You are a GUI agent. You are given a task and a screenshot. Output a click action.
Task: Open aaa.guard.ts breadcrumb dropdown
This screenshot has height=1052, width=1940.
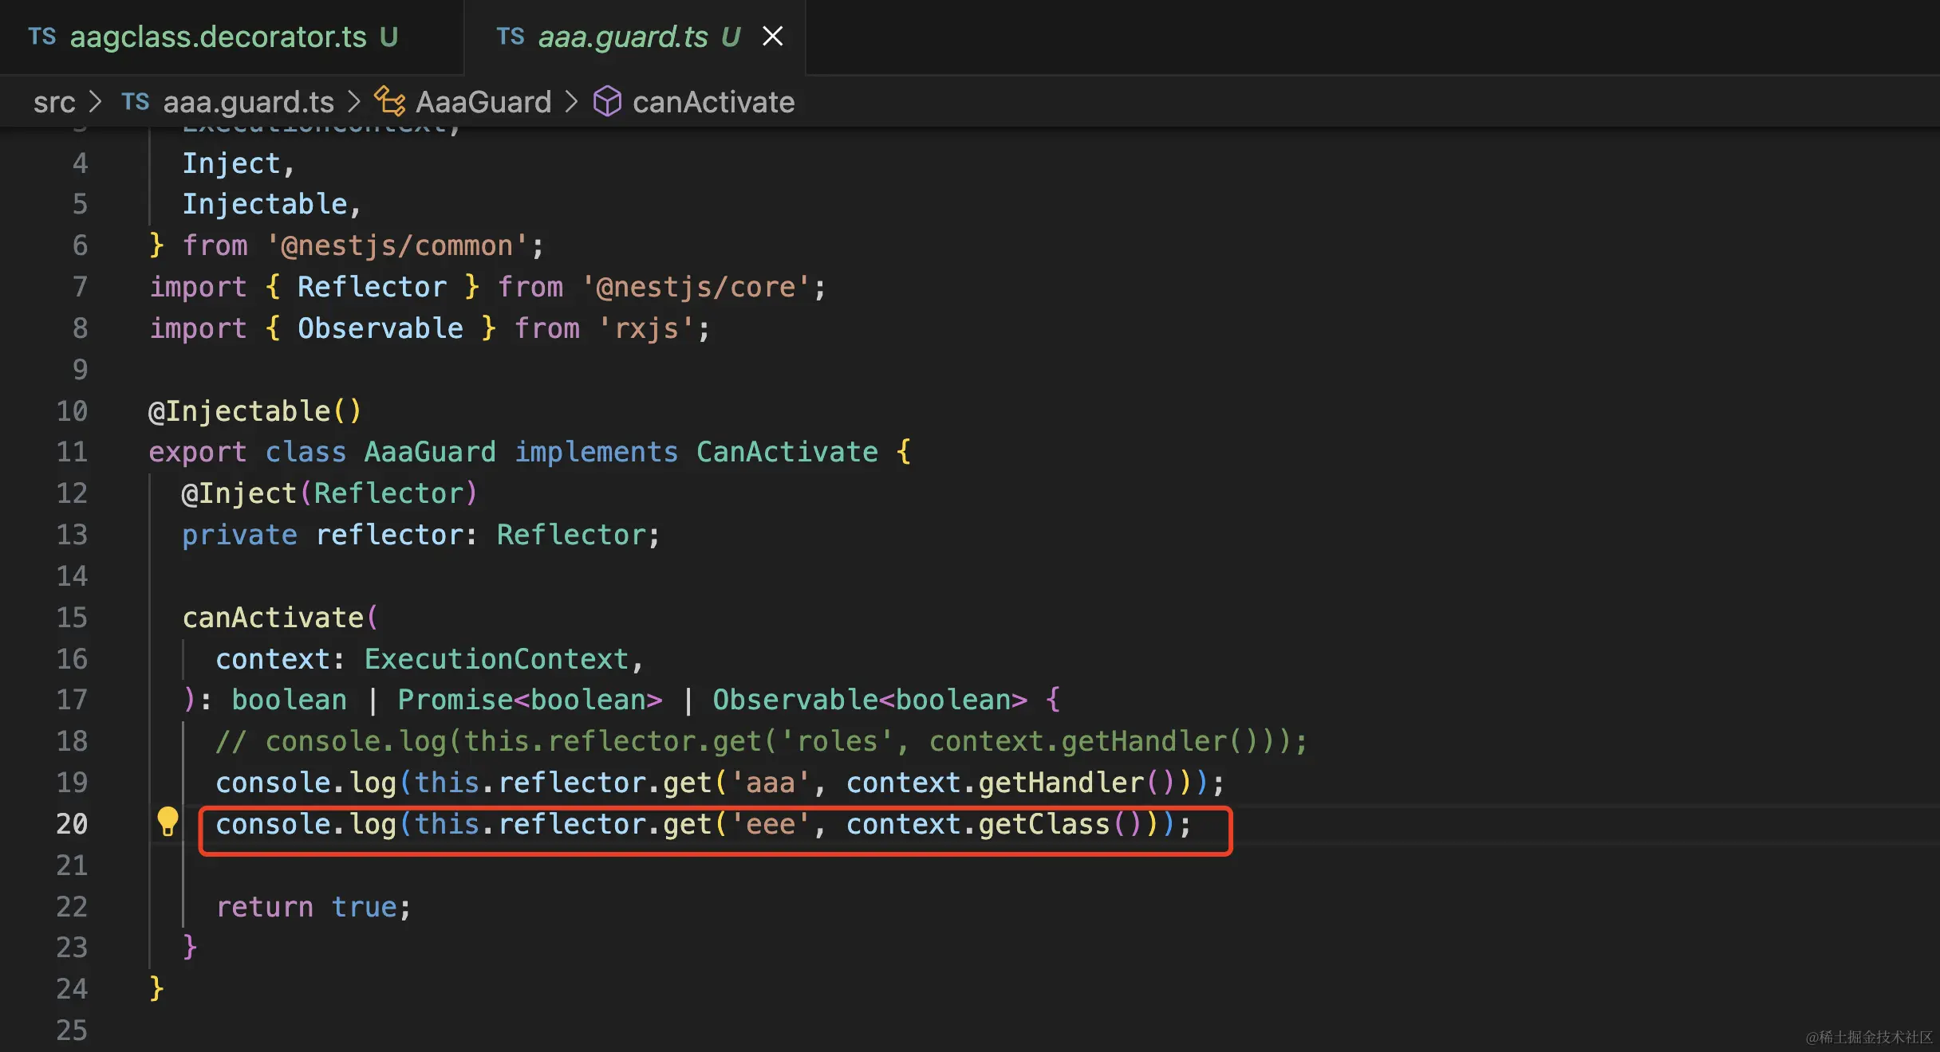click(248, 102)
